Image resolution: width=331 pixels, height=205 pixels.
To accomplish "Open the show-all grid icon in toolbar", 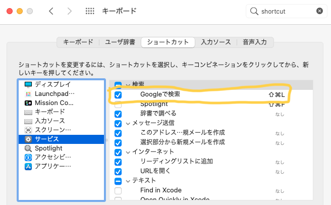I will pyautogui.click(x=90, y=11).
